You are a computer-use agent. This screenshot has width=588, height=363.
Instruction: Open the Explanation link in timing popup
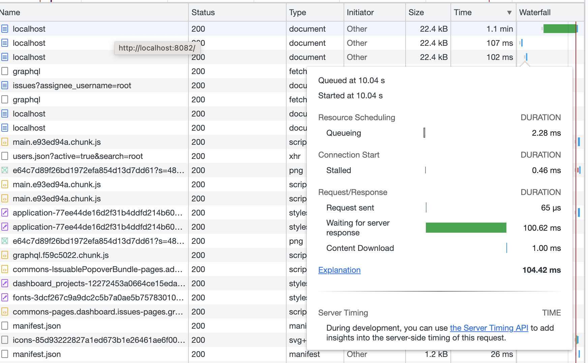click(339, 270)
